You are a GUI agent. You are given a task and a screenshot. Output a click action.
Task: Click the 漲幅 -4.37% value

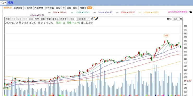coord(73,23)
